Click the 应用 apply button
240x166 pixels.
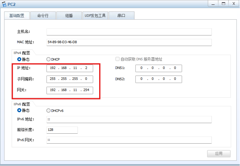(219, 154)
